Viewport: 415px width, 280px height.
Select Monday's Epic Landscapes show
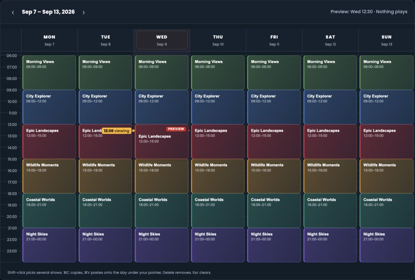pos(49,142)
